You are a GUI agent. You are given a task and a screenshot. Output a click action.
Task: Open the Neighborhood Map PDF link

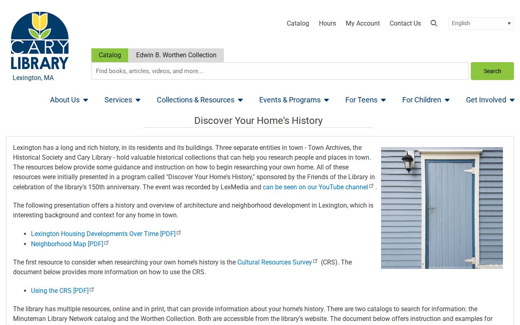click(69, 244)
